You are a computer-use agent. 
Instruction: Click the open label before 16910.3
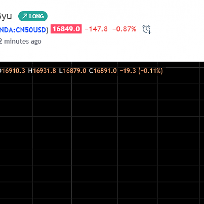click(0, 71)
